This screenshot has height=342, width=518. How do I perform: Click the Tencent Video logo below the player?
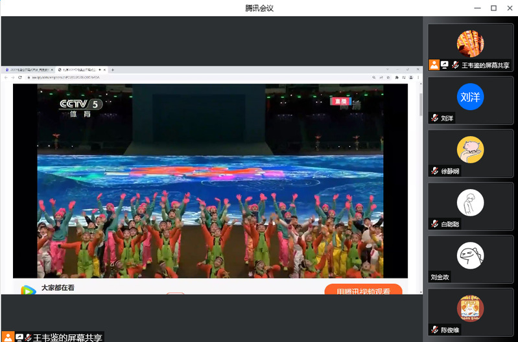(29, 290)
